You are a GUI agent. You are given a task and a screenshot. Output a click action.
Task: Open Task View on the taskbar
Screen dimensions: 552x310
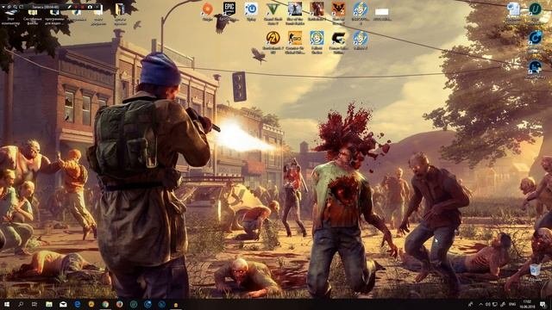pos(34,304)
